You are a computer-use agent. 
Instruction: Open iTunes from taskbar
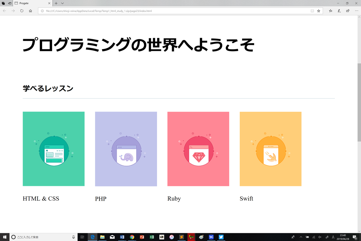(x=171, y=237)
